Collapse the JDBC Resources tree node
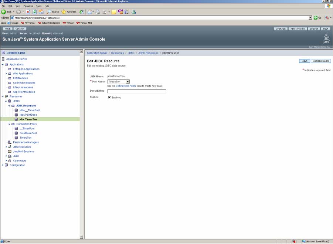Image resolution: width=333 pixels, height=244 pixels. tap(9, 106)
